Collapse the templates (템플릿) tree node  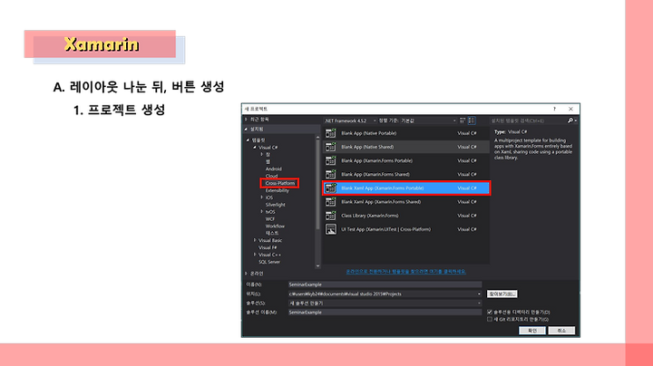[249, 140]
